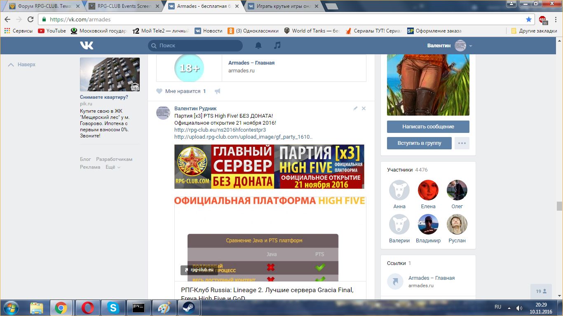563x316 pixels.
Task: Open the Валентин profile menu arrow
Action: pyautogui.click(x=471, y=46)
